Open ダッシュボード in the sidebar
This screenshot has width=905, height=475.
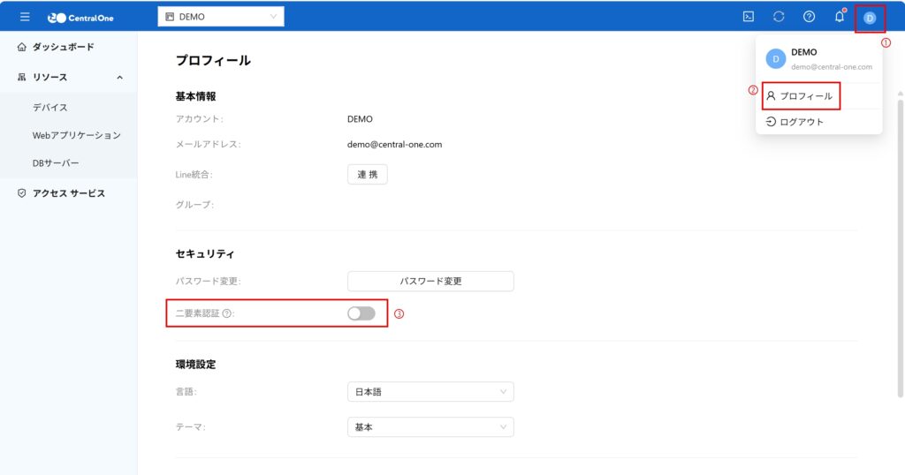62,47
